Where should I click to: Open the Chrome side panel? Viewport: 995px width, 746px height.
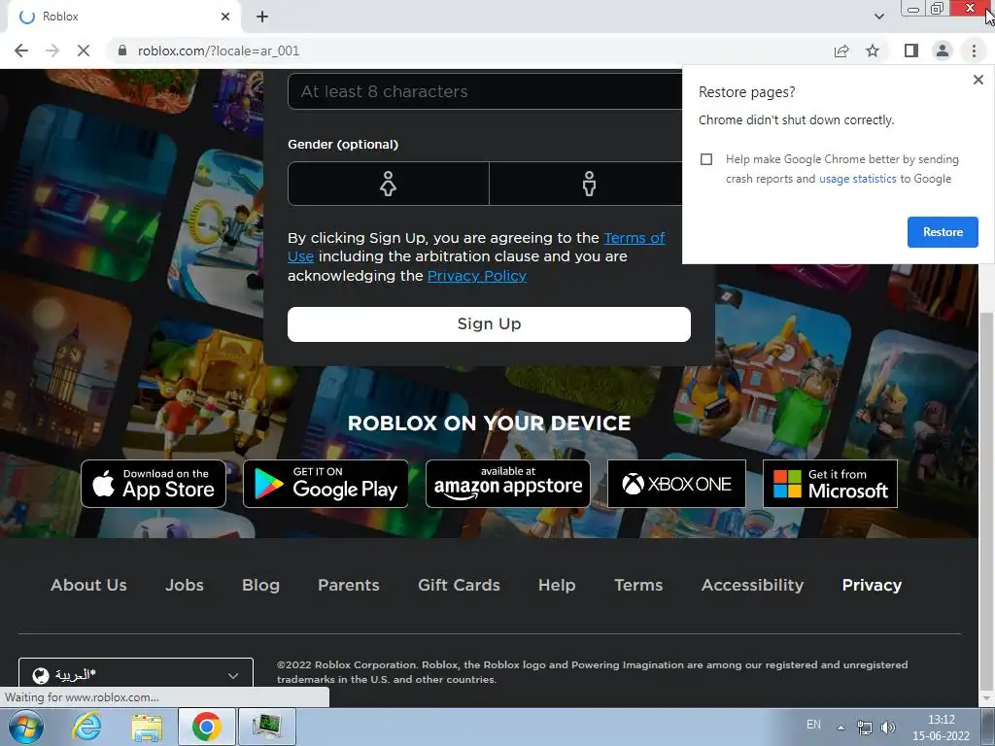coord(911,51)
